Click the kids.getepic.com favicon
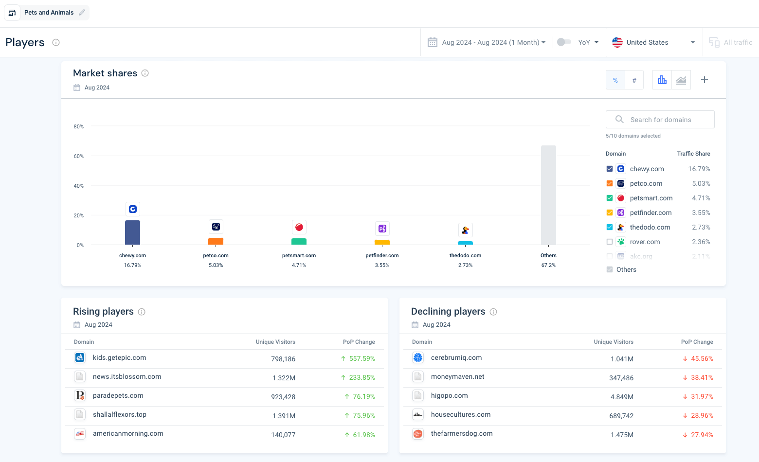Image resolution: width=759 pixels, height=462 pixels. [x=80, y=357]
